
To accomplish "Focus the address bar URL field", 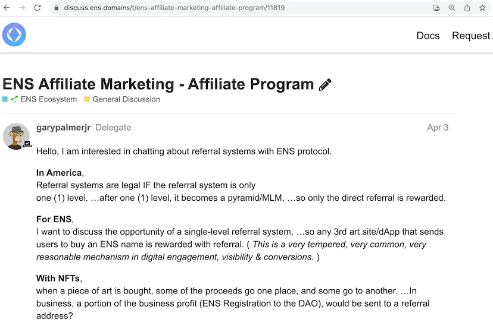I will point(238,8).
